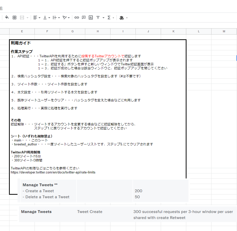Select column J header
Viewport: 237px width, 231px height.
[148, 31]
